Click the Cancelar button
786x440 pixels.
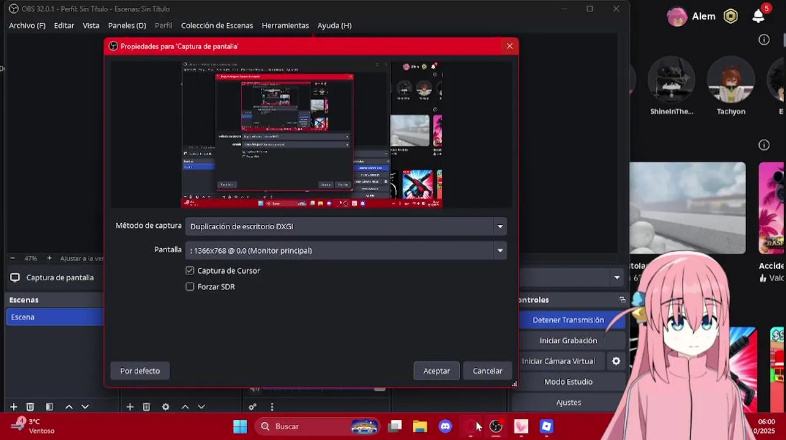click(x=487, y=371)
